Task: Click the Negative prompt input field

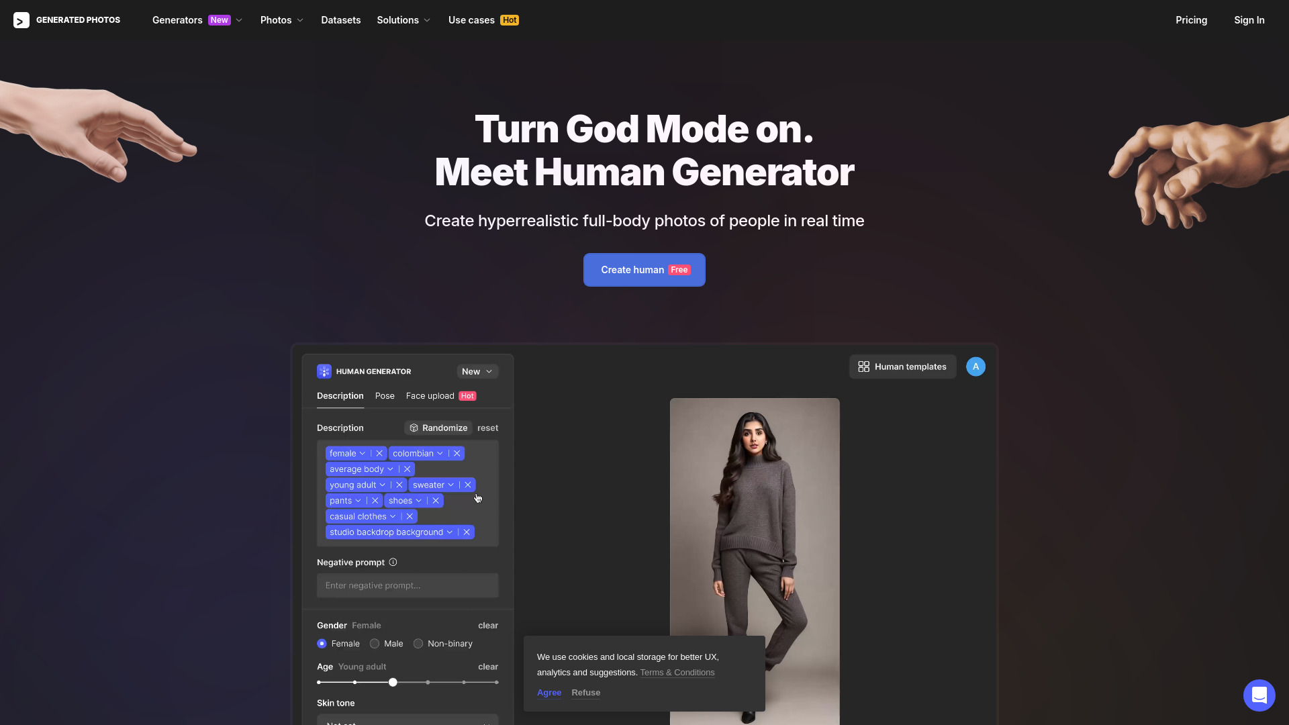Action: coord(406,585)
